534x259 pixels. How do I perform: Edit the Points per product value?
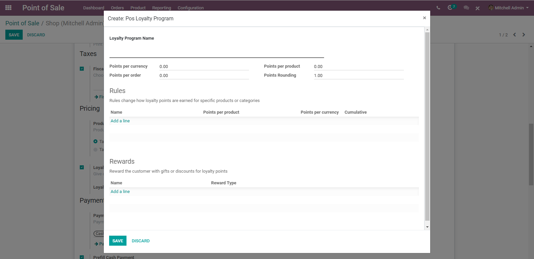tap(359, 67)
